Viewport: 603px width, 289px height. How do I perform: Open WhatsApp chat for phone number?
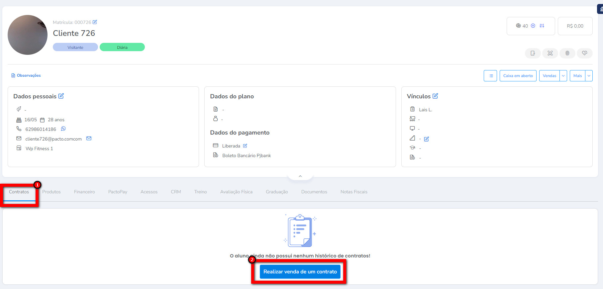point(63,129)
